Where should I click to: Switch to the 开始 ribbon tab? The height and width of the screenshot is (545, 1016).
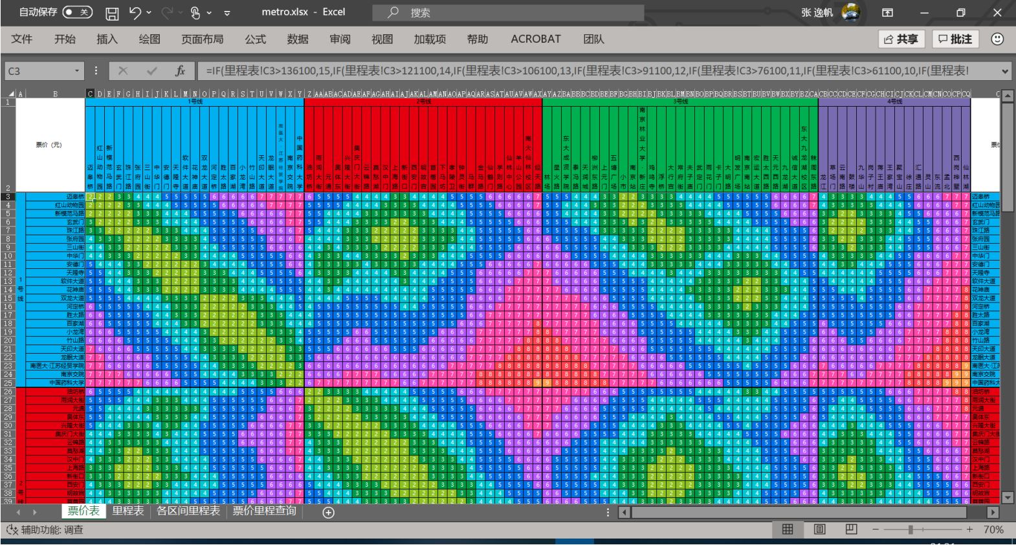pos(65,39)
